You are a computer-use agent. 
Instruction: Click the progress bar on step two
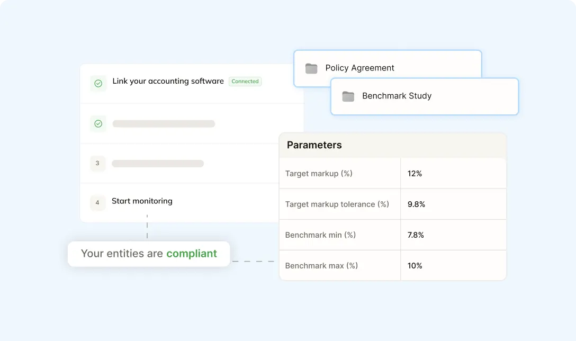click(x=164, y=123)
